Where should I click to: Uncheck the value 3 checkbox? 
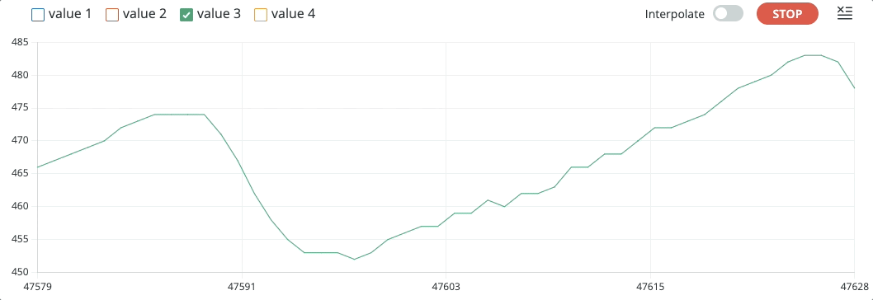pyautogui.click(x=186, y=15)
